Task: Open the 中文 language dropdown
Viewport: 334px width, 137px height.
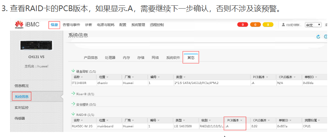Action: 313,25
